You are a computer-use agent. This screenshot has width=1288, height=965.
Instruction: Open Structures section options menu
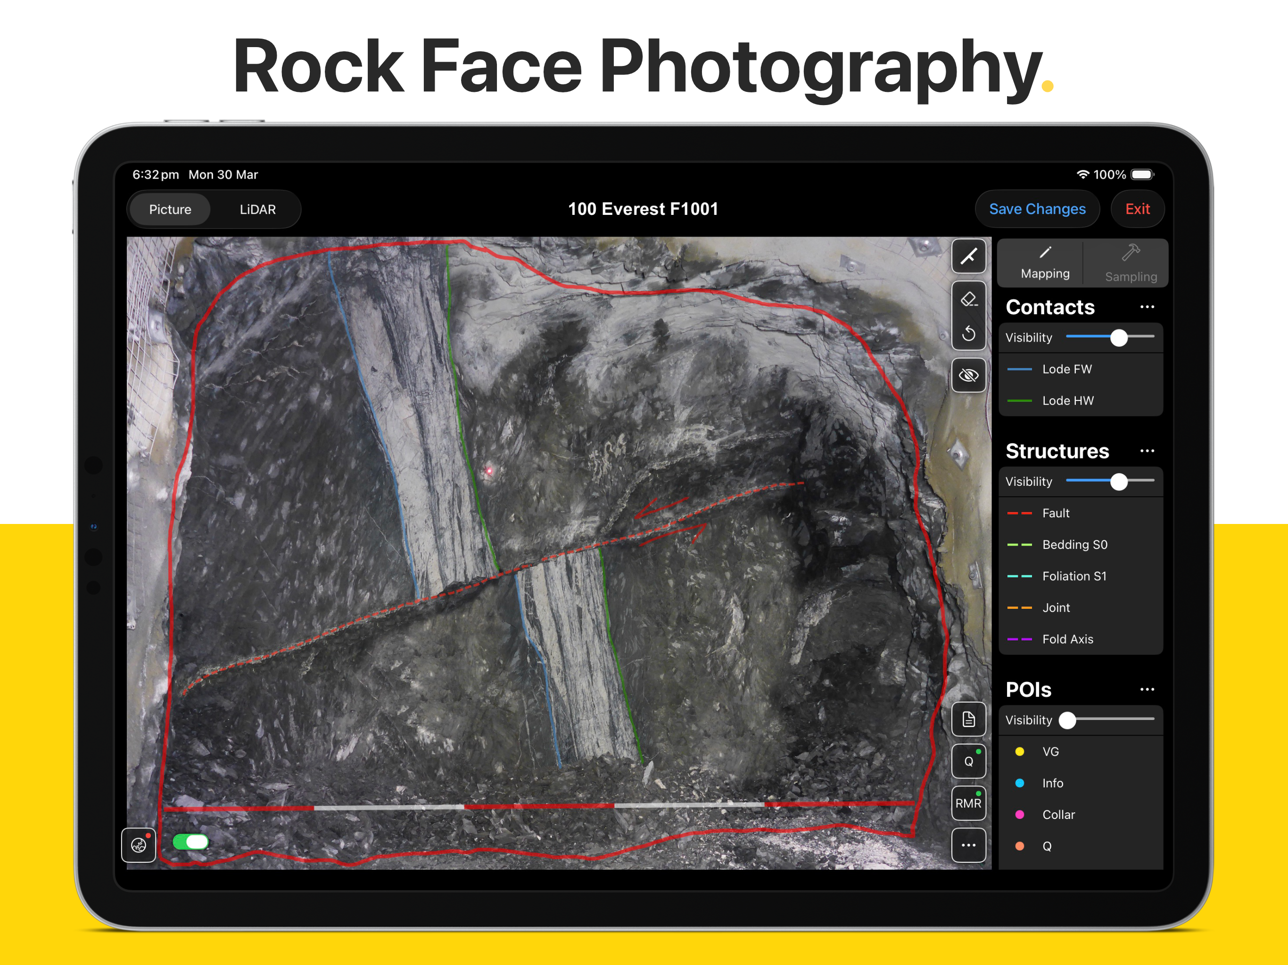(1147, 450)
